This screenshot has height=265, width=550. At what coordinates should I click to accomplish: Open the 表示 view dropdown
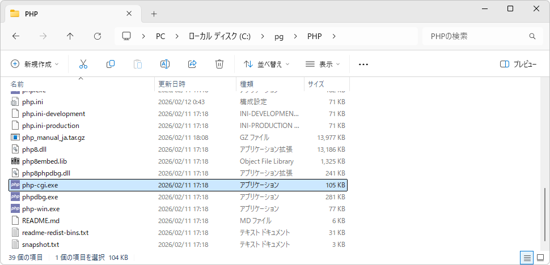323,64
